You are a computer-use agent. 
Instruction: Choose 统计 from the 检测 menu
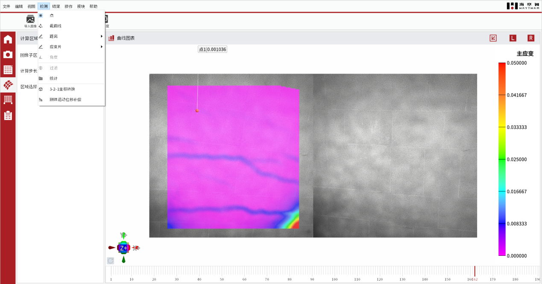[x=53, y=78]
